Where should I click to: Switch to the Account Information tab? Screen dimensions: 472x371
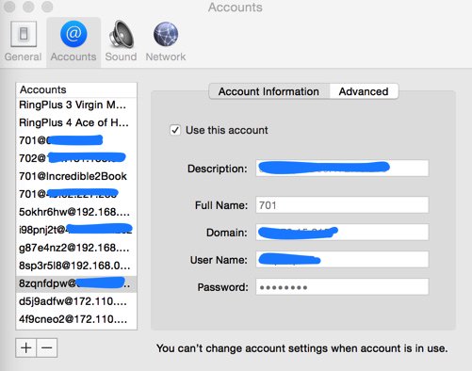point(269,91)
